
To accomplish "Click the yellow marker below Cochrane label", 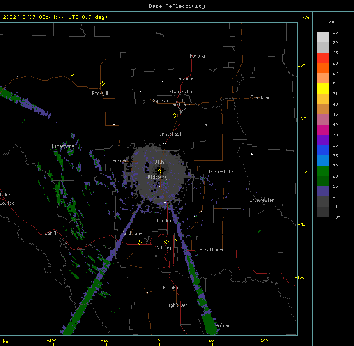I will tap(140, 242).
